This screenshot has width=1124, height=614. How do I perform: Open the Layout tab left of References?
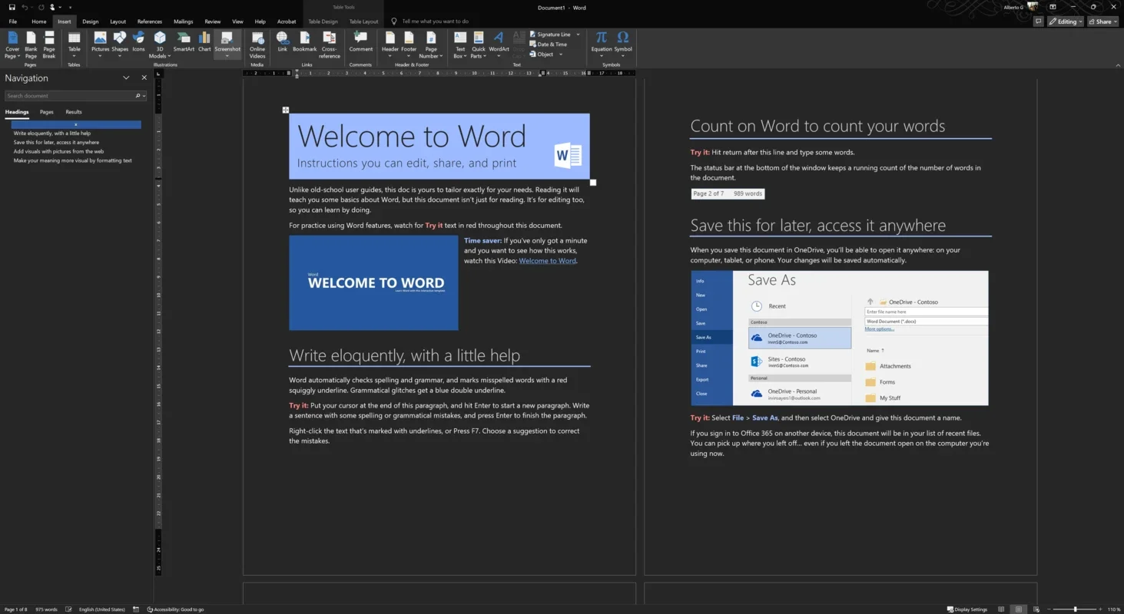click(x=118, y=21)
